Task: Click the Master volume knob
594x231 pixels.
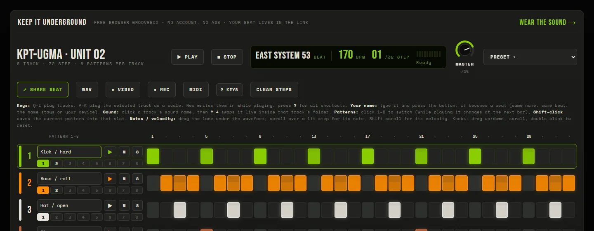Action: point(464,49)
